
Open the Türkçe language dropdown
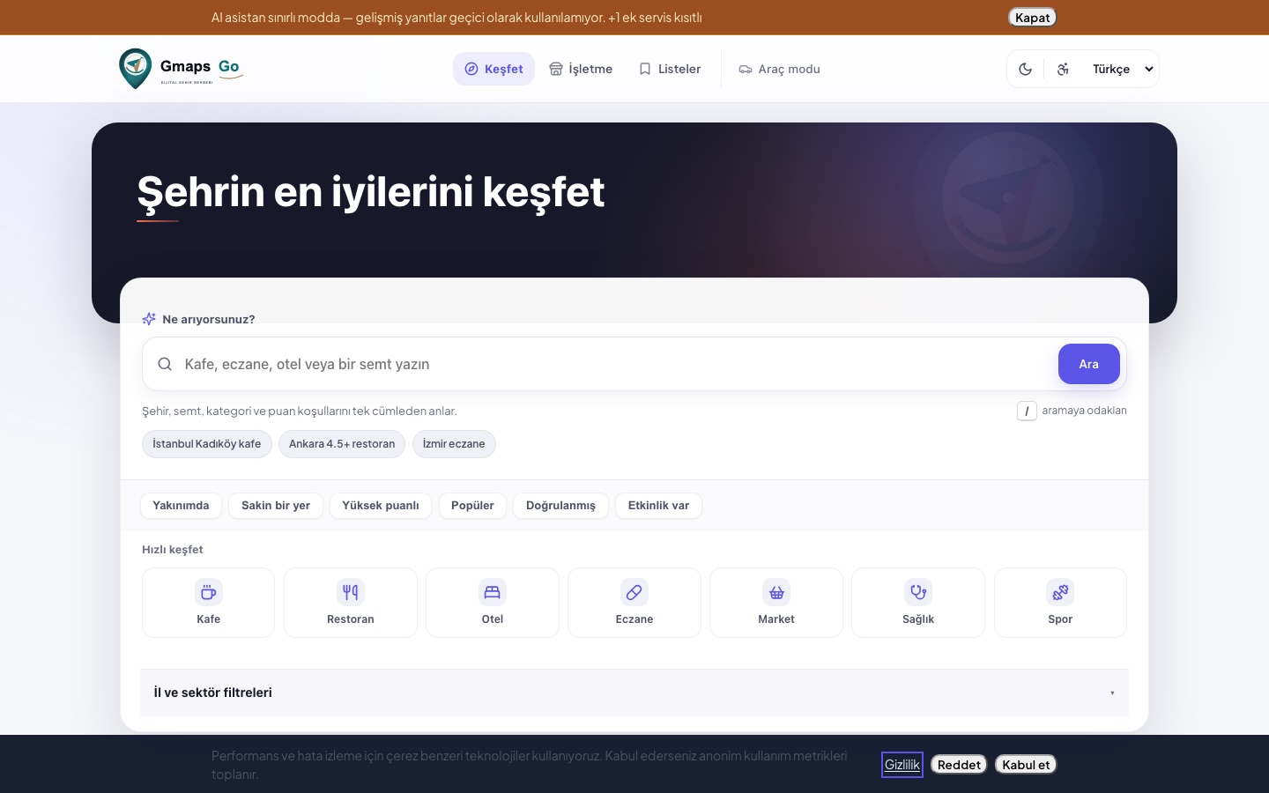click(1123, 69)
